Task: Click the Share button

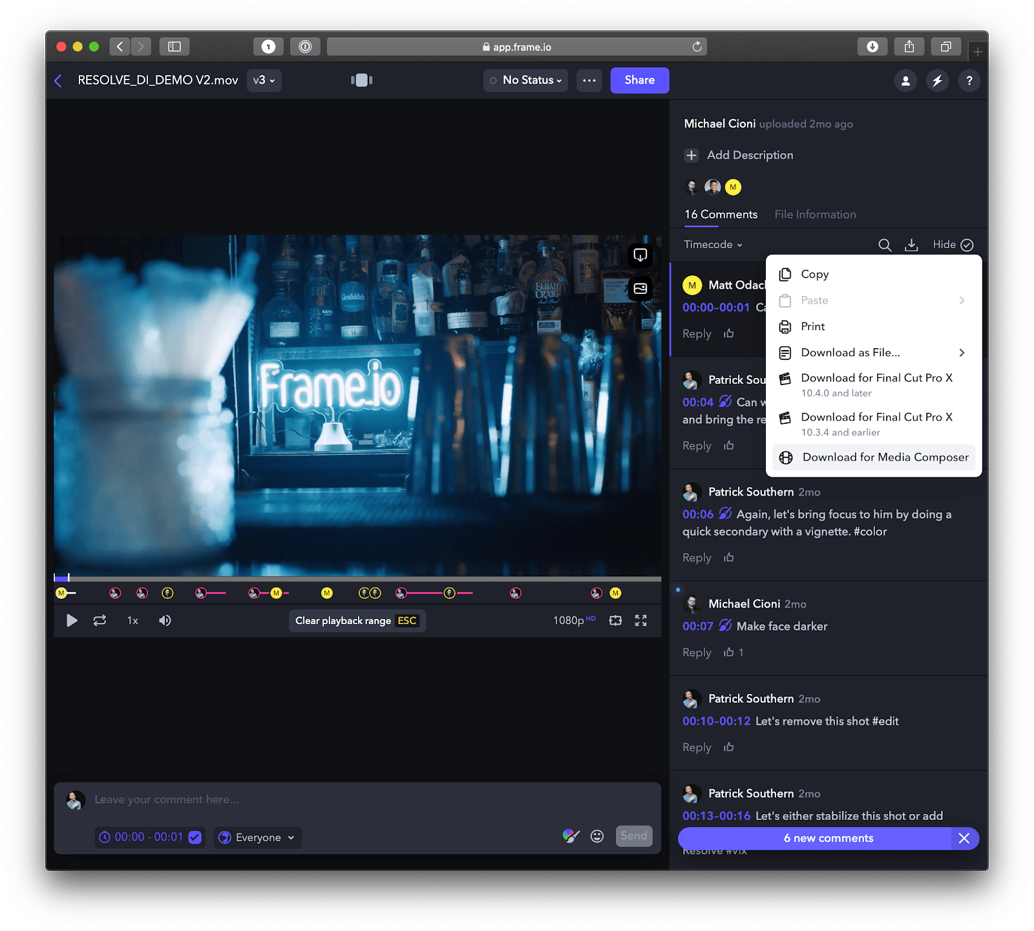Action: tap(639, 80)
